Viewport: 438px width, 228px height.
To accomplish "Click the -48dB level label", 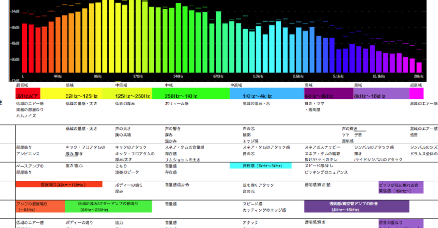I will pyautogui.click(x=15, y=44).
